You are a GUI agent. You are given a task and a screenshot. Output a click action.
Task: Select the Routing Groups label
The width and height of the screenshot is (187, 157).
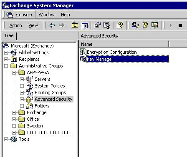(x=50, y=92)
